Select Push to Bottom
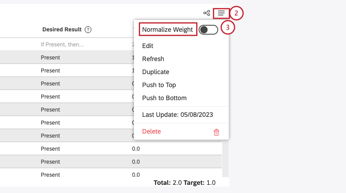This screenshot has width=346, height=193. click(x=164, y=98)
